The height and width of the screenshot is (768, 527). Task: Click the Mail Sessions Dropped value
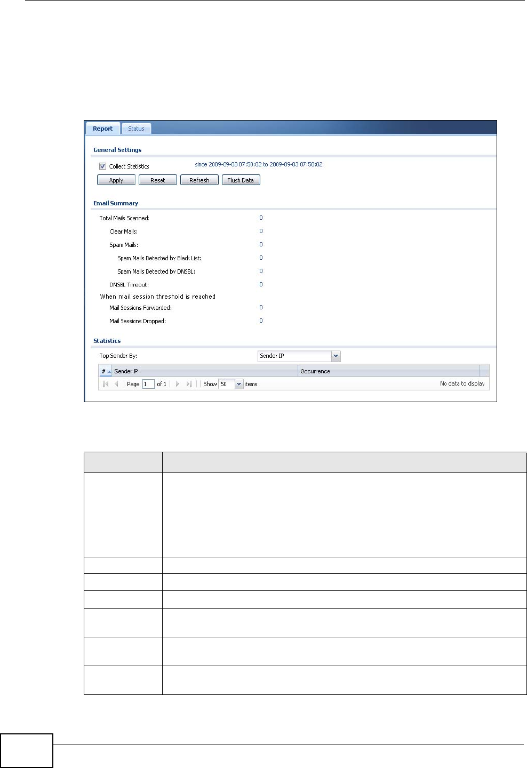point(261,321)
